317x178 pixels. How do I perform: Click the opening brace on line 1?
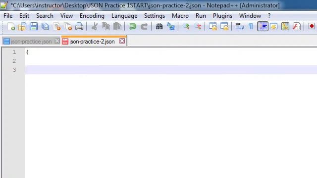(27, 52)
